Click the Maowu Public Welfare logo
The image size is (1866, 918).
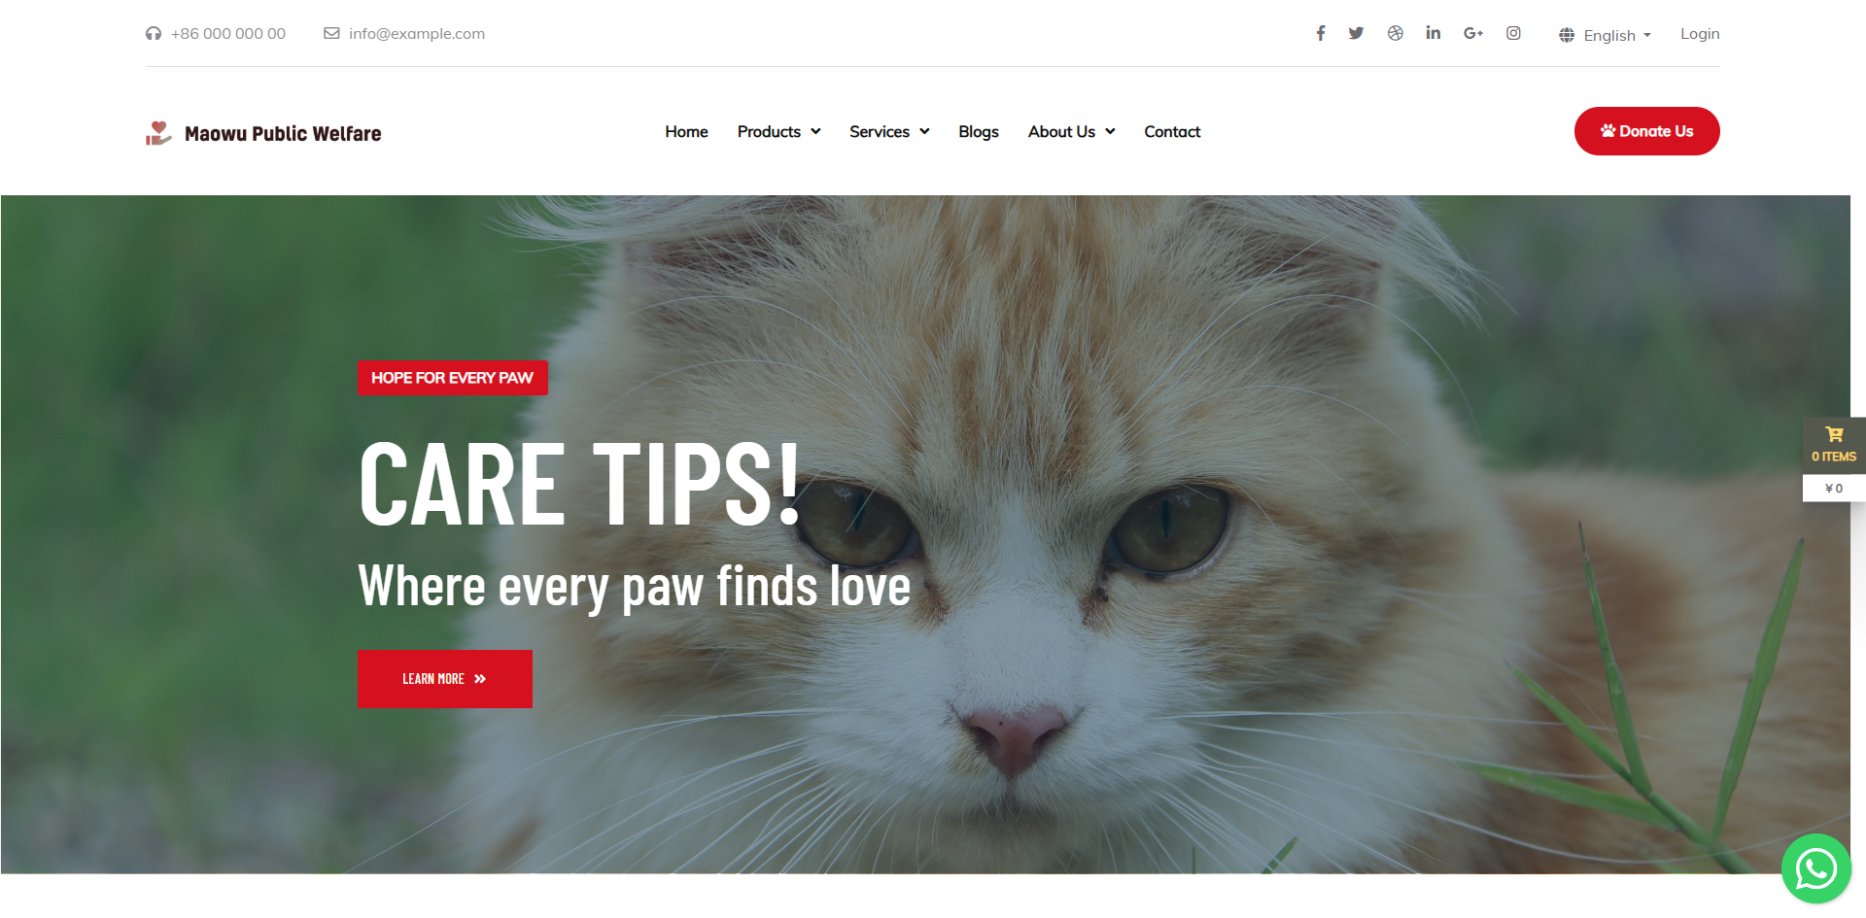pyautogui.click(x=263, y=133)
